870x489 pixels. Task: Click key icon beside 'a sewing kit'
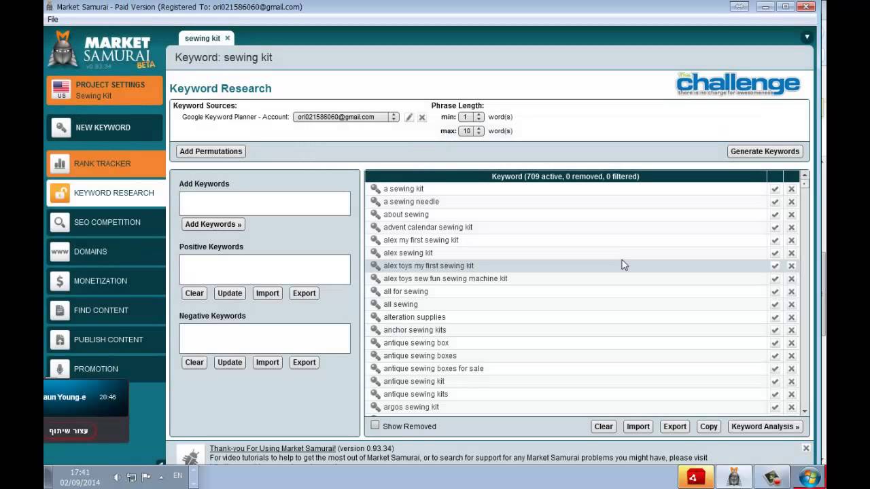[375, 189]
